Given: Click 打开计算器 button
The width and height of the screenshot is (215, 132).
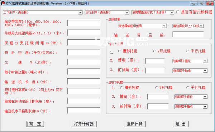Looking at the screenshot, I should coord(84,124).
